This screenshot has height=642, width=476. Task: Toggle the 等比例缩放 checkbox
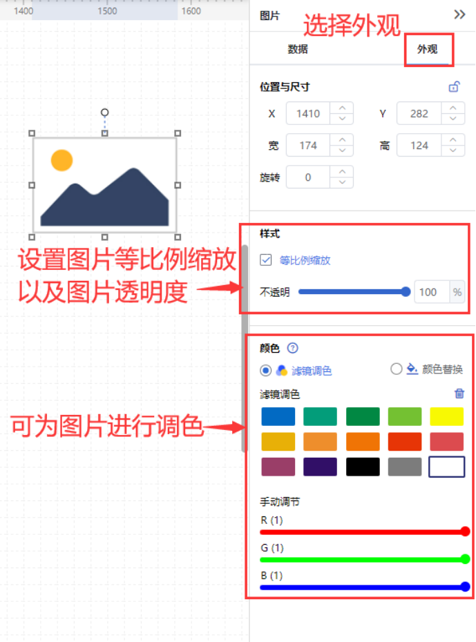pyautogui.click(x=265, y=260)
